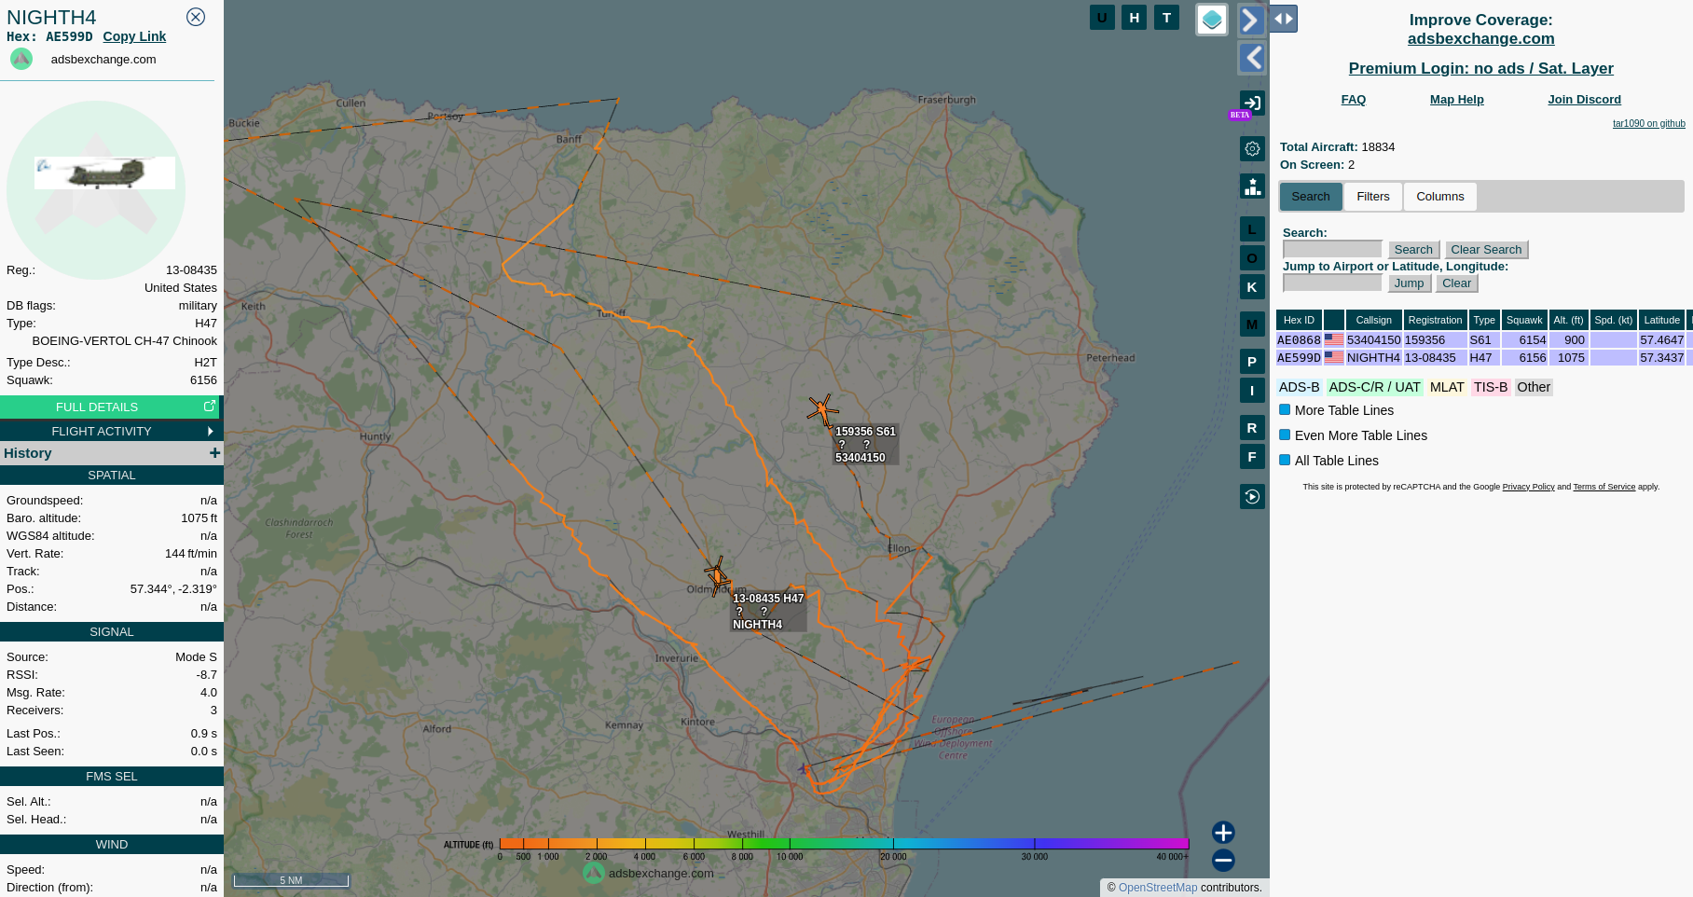The width and height of the screenshot is (1693, 897).
Task: Click the BETA login icon
Action: [1252, 103]
